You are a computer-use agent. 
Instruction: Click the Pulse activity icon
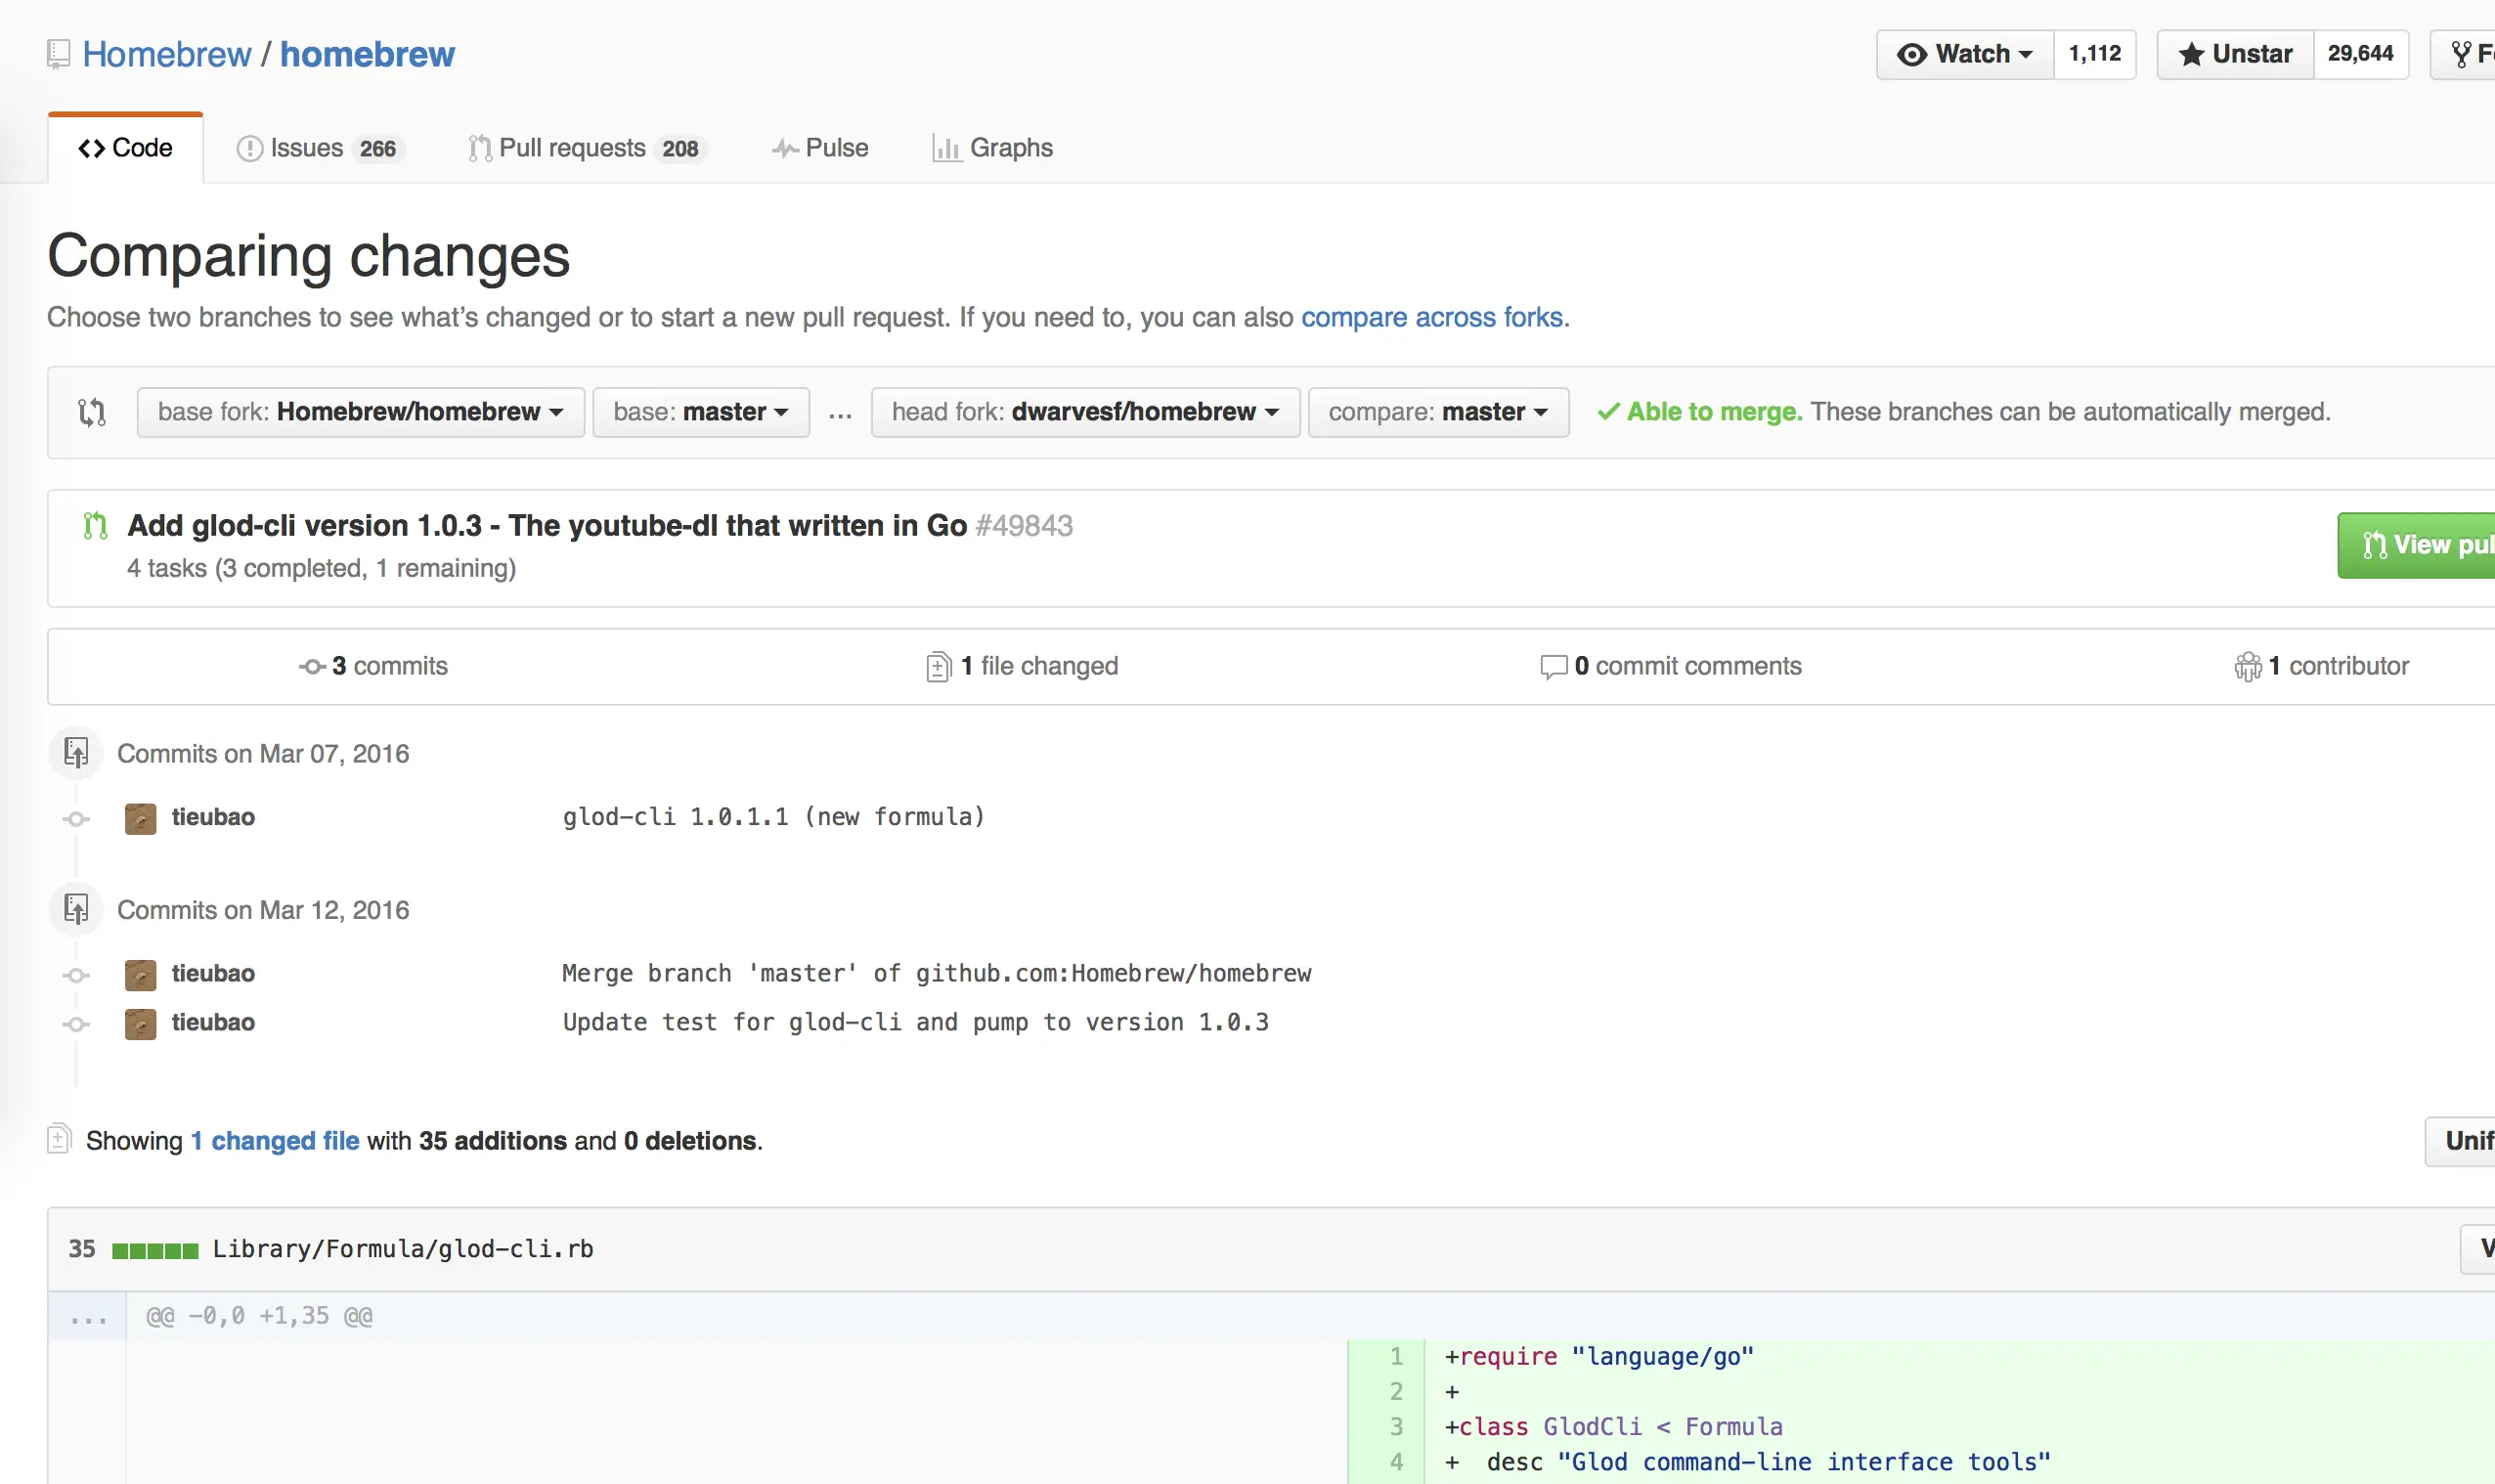[x=785, y=149]
